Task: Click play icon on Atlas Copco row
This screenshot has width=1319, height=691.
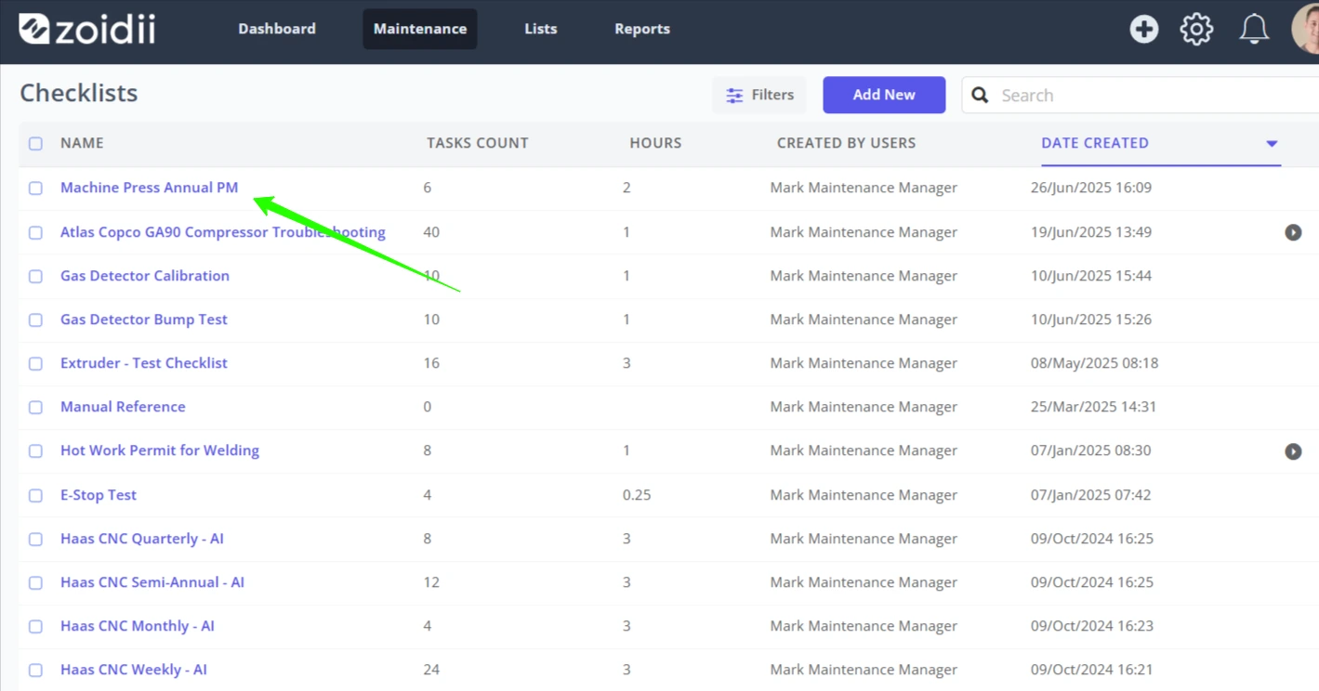Action: (1293, 232)
